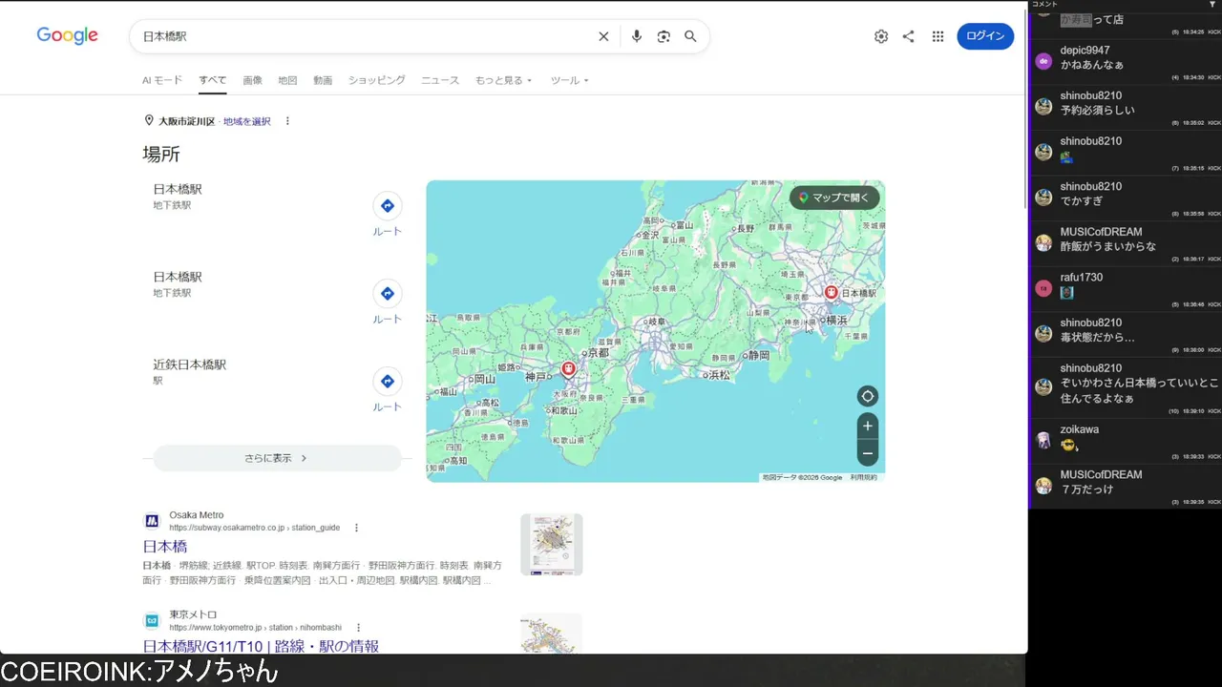
Task: Zoom in on the map
Action: (x=867, y=426)
